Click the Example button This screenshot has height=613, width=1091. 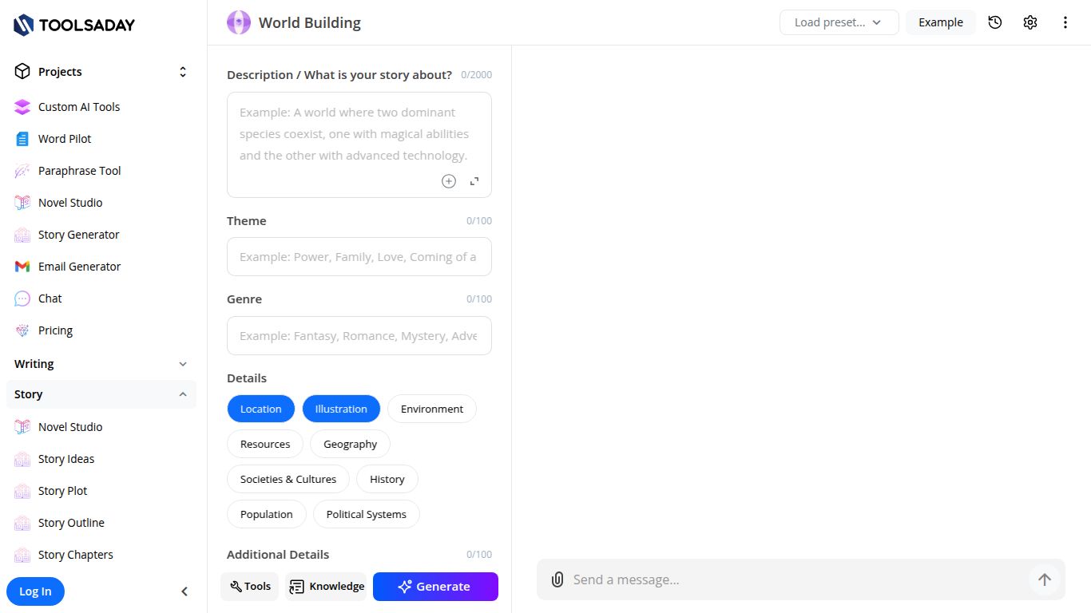click(x=940, y=22)
